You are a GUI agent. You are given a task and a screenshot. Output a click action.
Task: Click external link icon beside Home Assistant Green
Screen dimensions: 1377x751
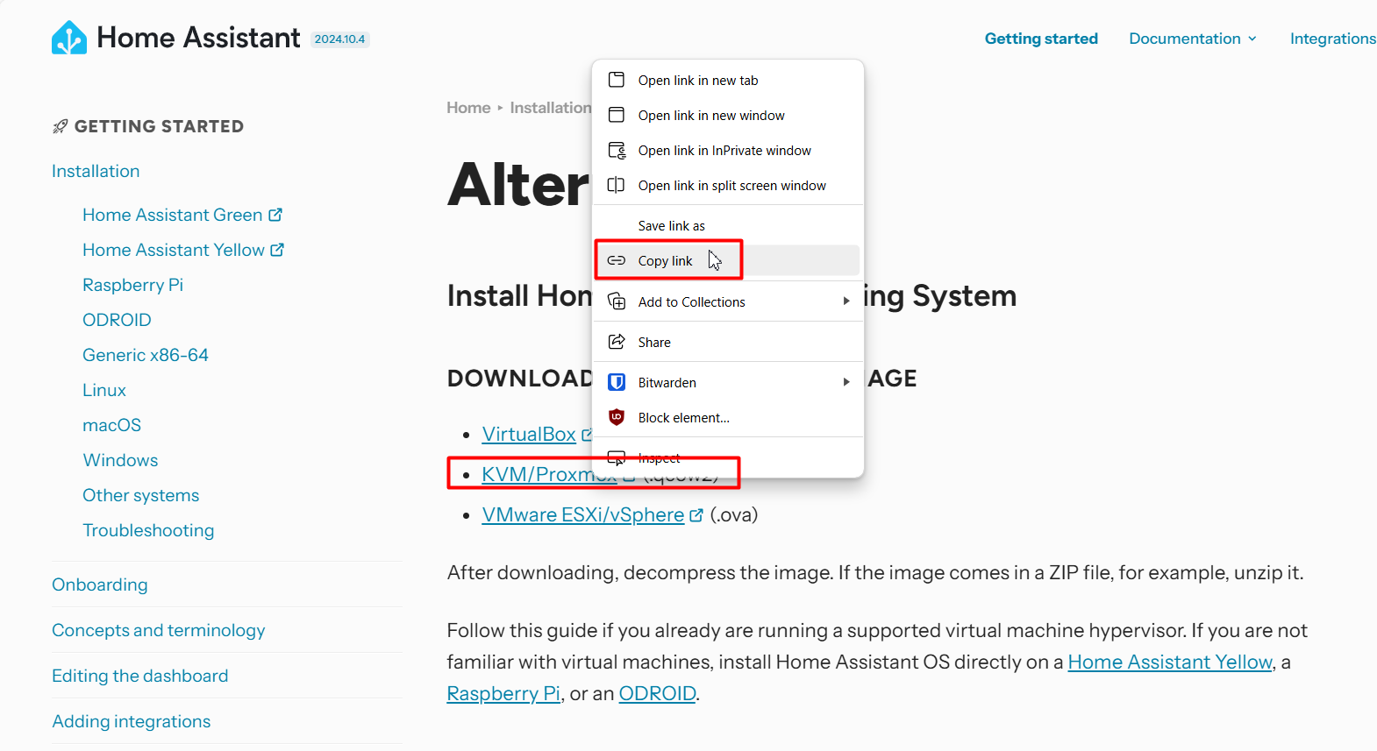[275, 215]
